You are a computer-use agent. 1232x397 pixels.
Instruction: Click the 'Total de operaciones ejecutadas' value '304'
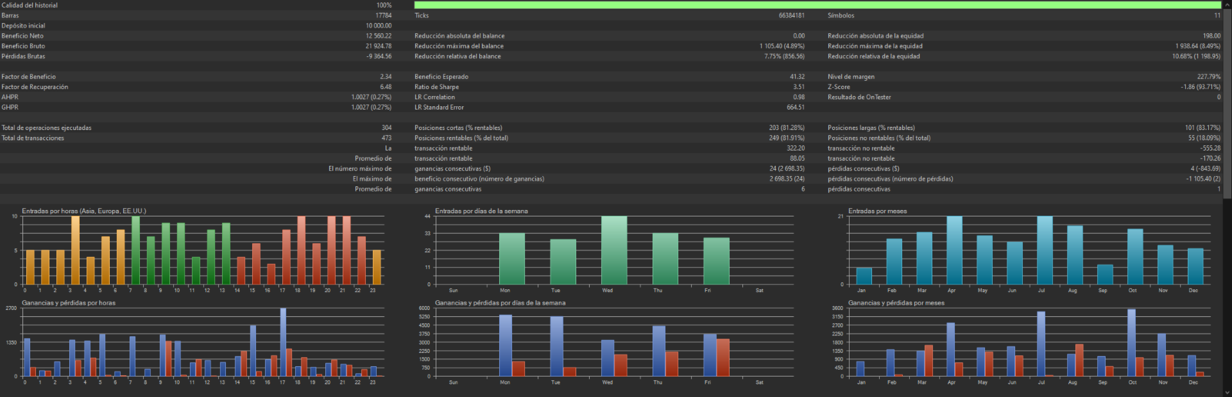pyautogui.click(x=386, y=128)
